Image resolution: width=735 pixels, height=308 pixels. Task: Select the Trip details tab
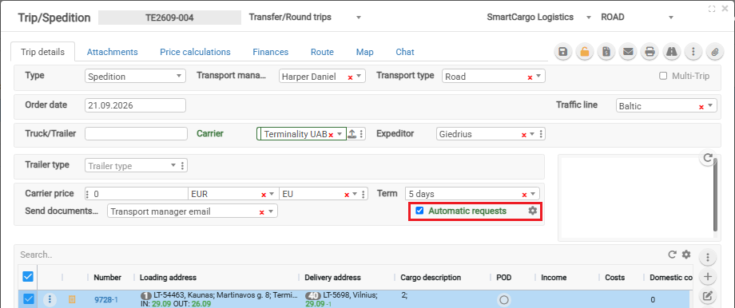pyautogui.click(x=42, y=52)
